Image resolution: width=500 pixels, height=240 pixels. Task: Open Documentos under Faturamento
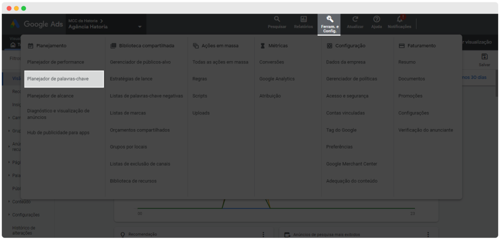[x=412, y=79]
